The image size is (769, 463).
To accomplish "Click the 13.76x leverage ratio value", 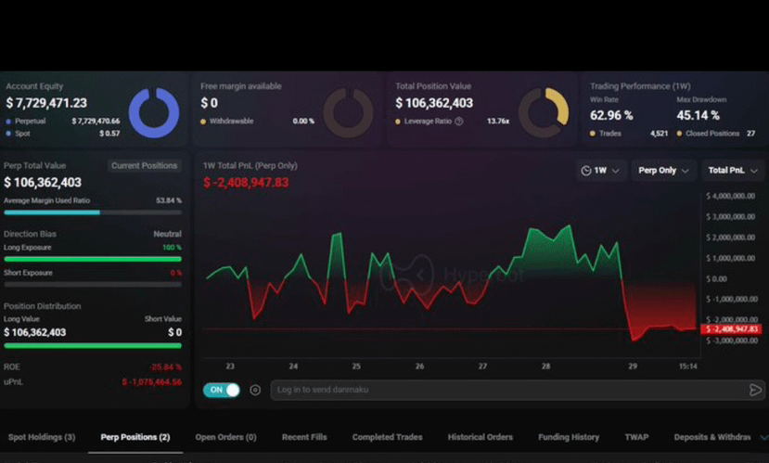I will coord(498,122).
